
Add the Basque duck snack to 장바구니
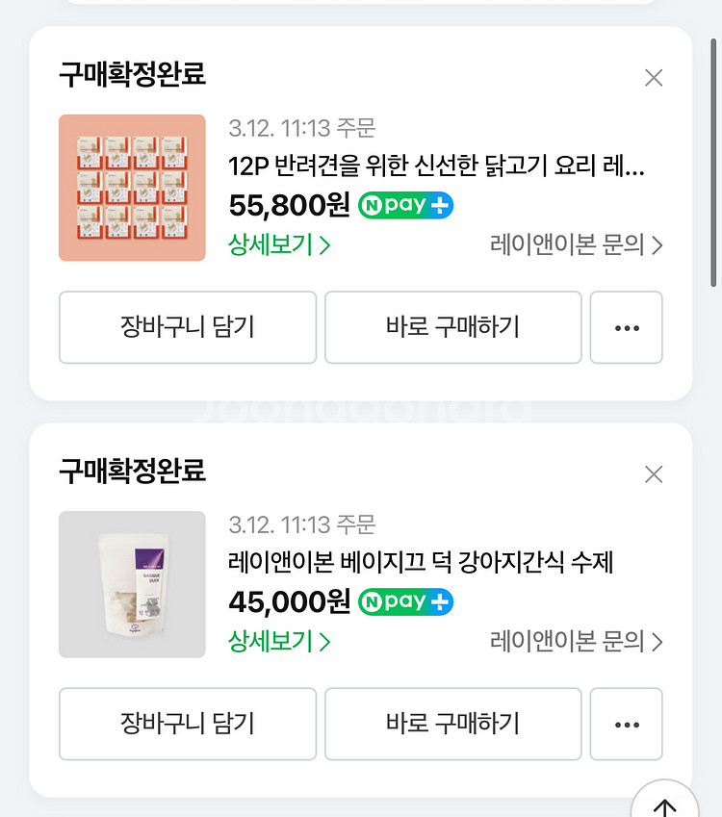pos(188,724)
